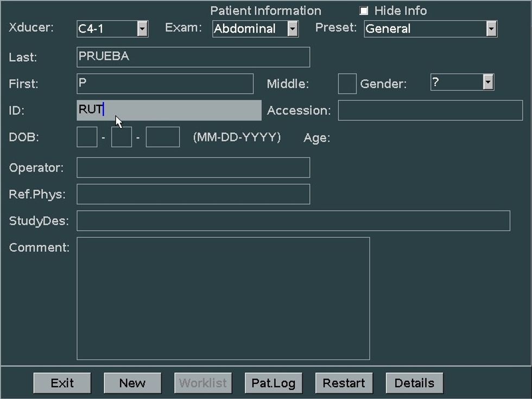Click the Details button

coord(414,383)
